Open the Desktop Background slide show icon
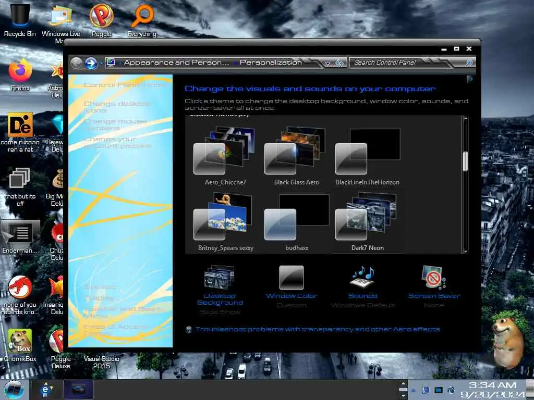This screenshot has width=534, height=400. tap(220, 277)
